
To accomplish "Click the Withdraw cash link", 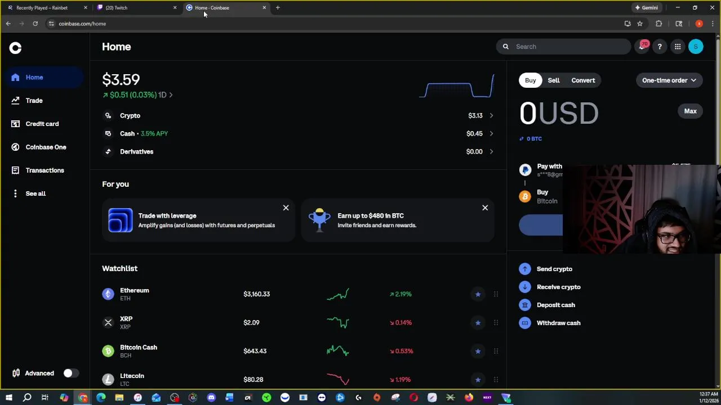I will (558, 323).
